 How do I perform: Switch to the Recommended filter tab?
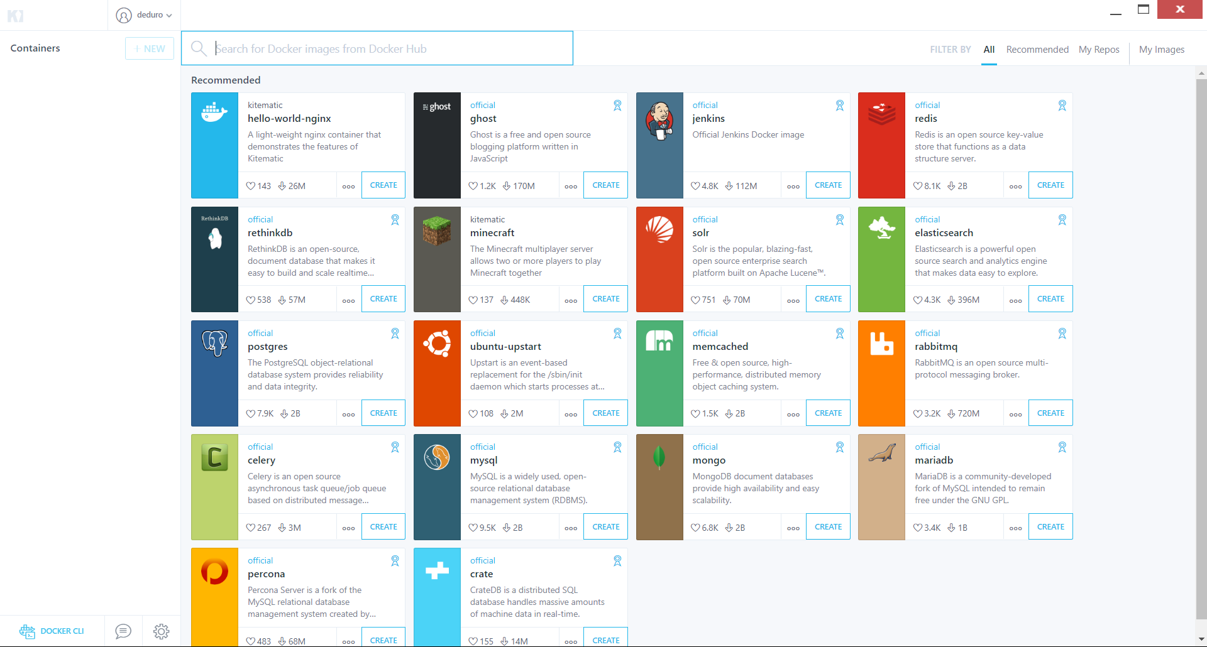(1037, 50)
